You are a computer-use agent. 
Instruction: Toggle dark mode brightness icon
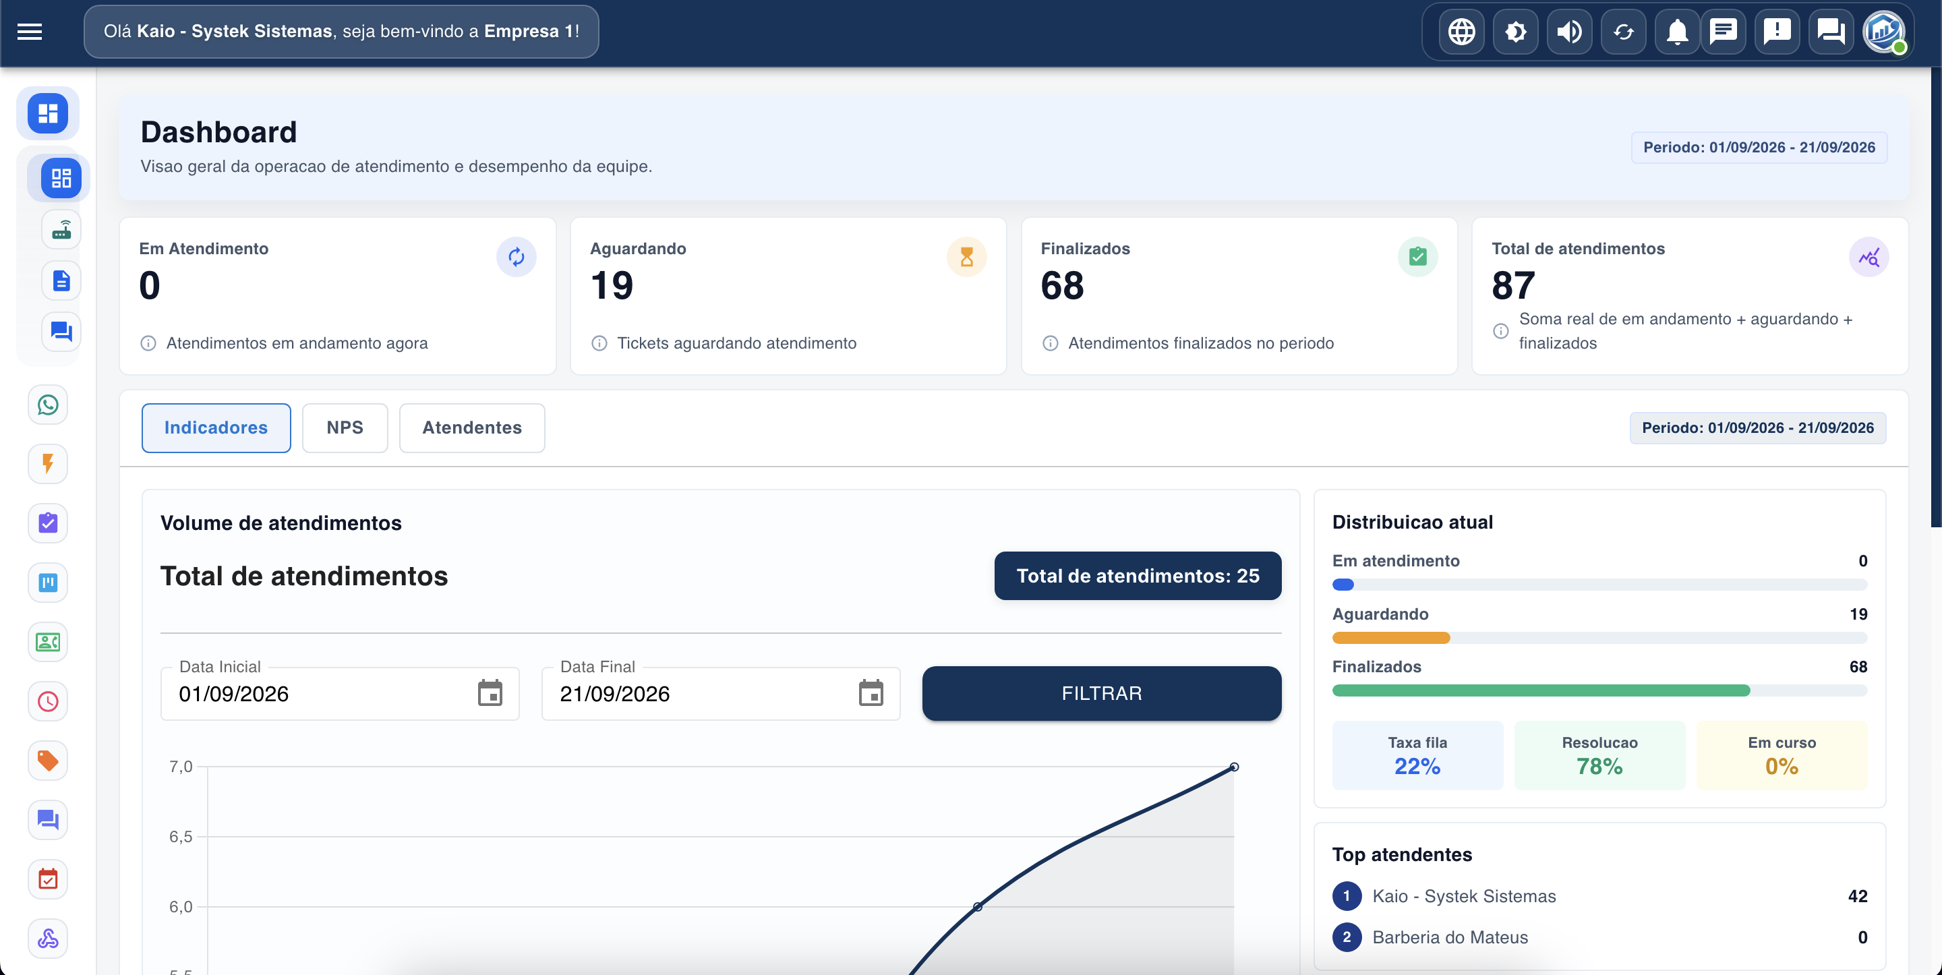click(x=1515, y=32)
